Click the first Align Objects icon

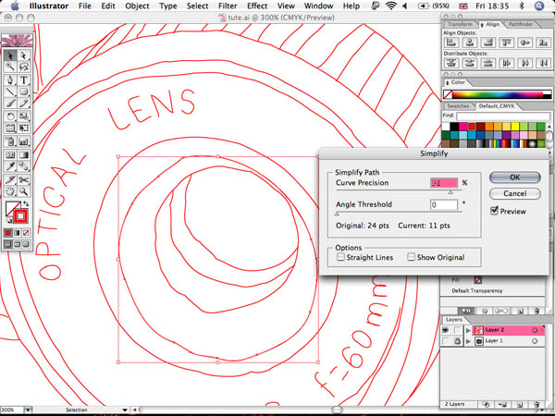(451, 43)
